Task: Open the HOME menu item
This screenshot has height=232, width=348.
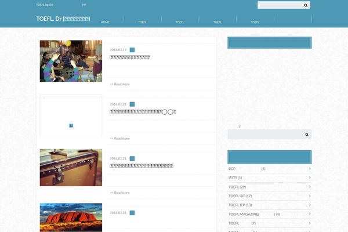Action: pyautogui.click(x=105, y=22)
